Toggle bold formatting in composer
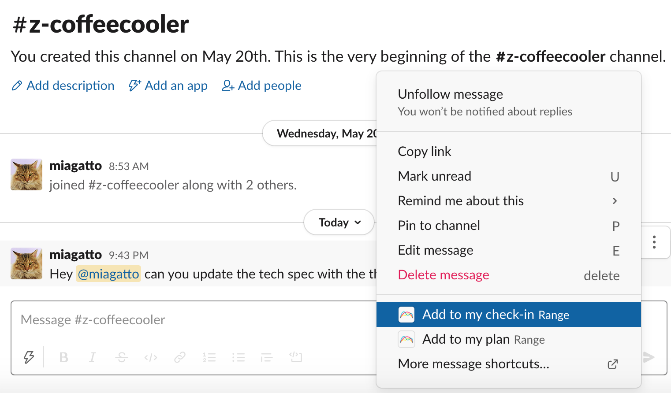Viewport: 671px width, 393px height. coord(63,357)
